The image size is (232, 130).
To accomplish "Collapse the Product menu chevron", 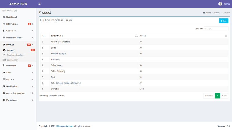I will [x=32, y=45].
